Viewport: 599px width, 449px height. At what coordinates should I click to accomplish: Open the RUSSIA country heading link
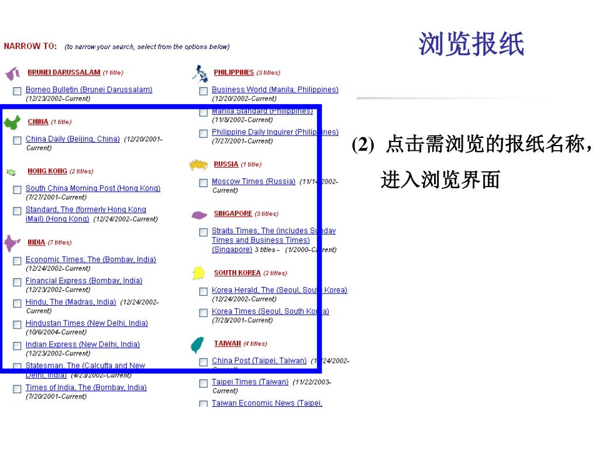(x=226, y=164)
